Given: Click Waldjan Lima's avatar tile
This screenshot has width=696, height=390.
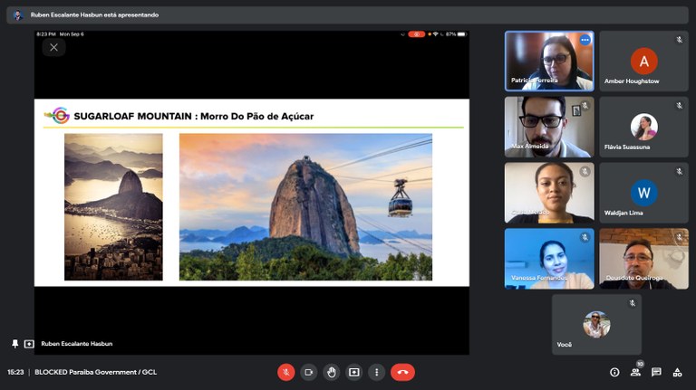Looking at the screenshot, I should coord(643,193).
